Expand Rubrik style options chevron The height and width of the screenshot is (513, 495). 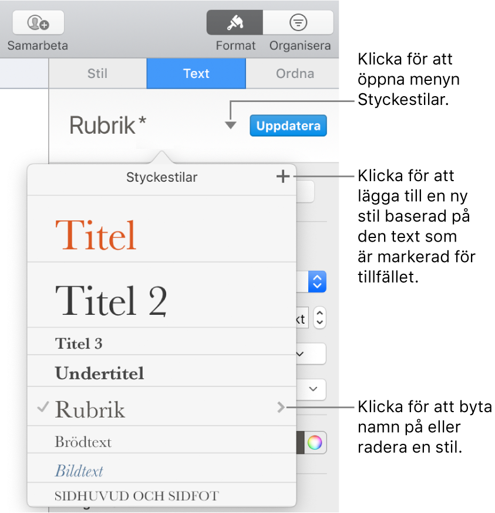coord(281,407)
